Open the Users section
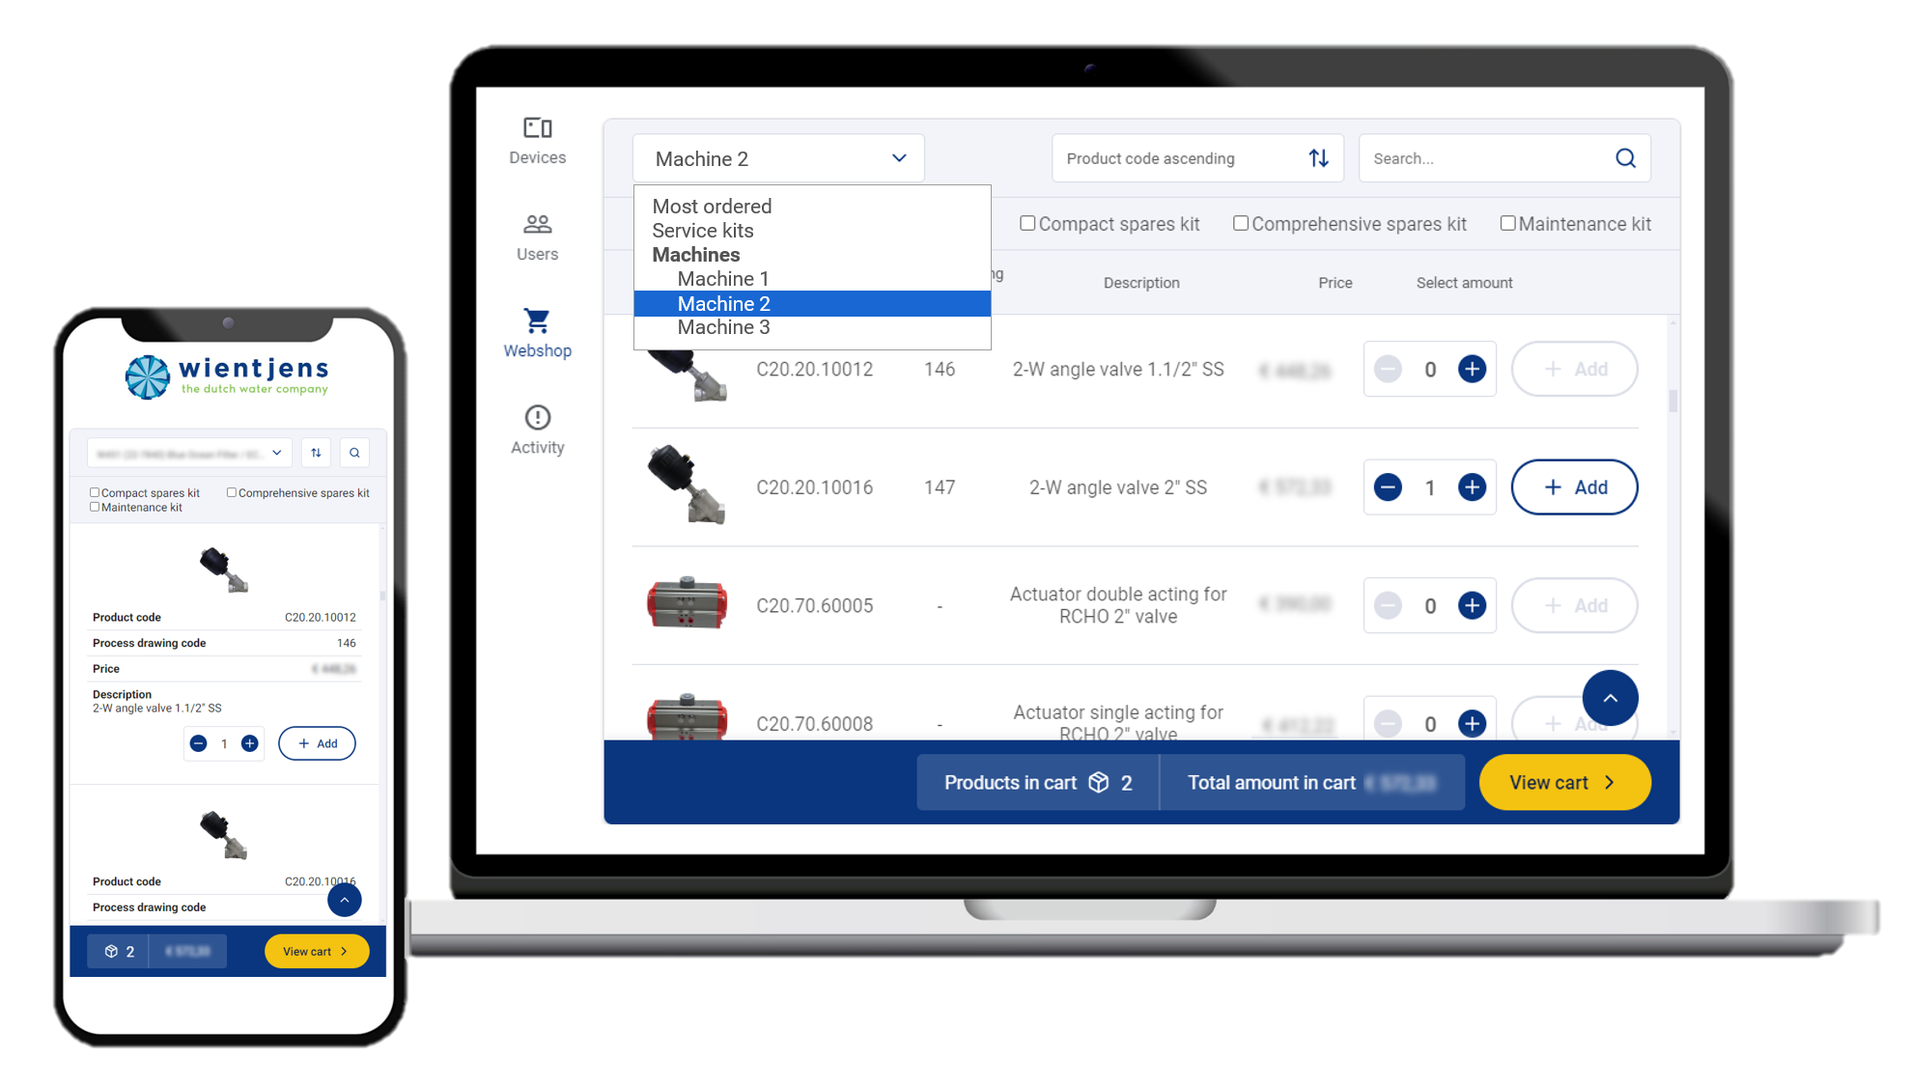Viewport: 1910px width, 1086px height. point(537,236)
